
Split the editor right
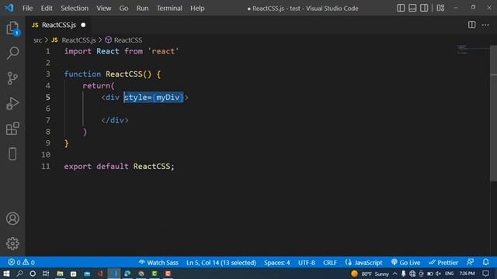[471, 25]
